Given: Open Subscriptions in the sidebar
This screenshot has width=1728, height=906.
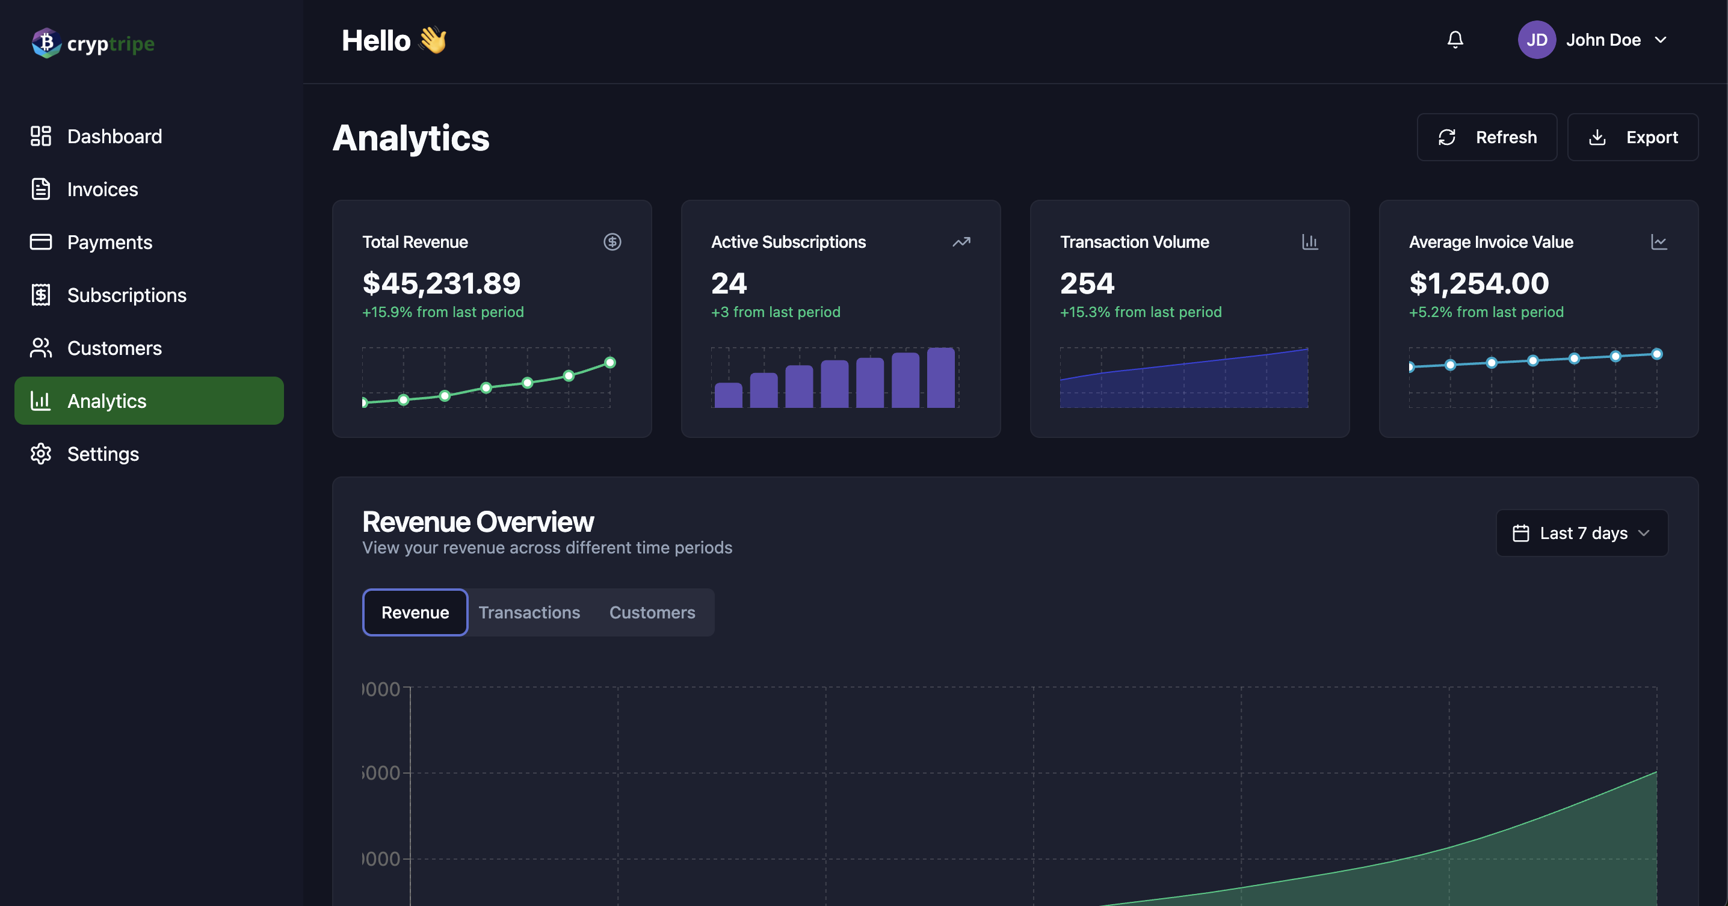Looking at the screenshot, I should [149, 295].
